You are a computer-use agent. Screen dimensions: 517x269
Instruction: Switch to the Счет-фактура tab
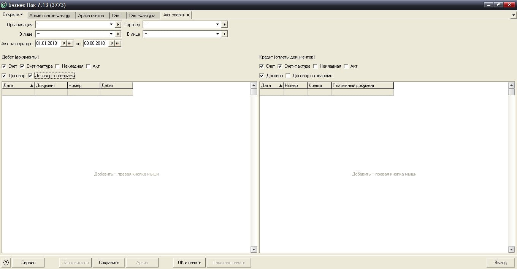[142, 16]
